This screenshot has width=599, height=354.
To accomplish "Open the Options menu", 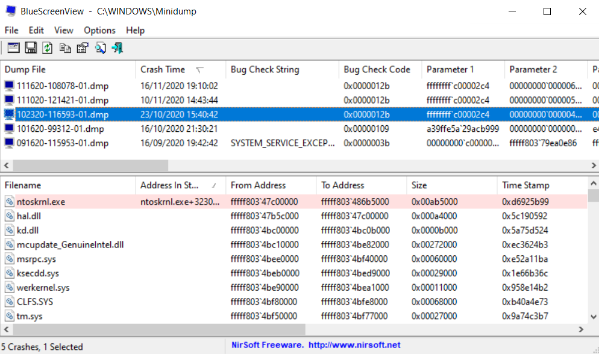I will (x=99, y=30).
